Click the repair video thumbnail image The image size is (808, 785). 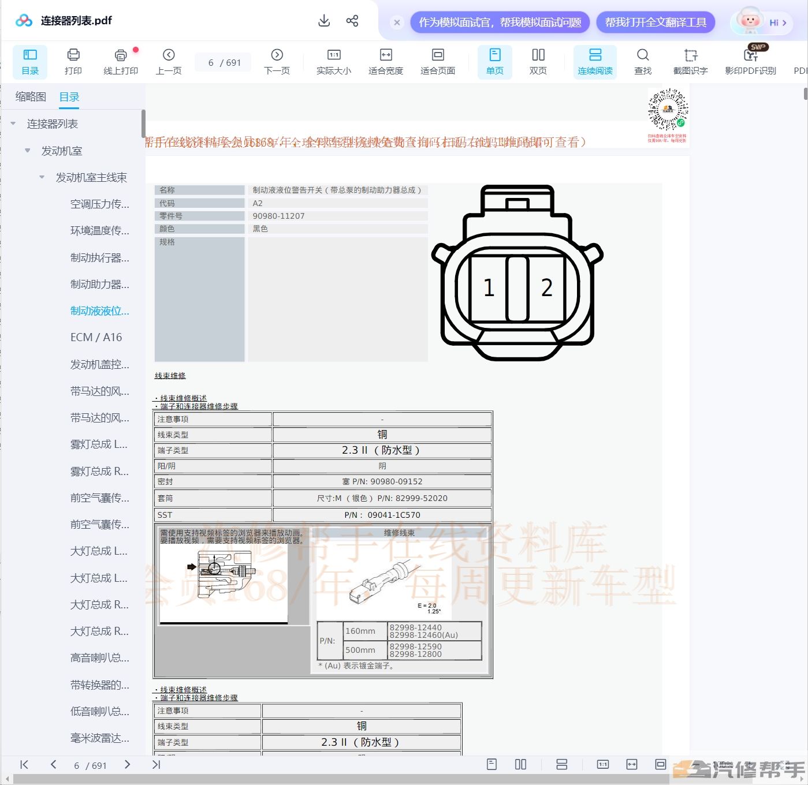[224, 584]
